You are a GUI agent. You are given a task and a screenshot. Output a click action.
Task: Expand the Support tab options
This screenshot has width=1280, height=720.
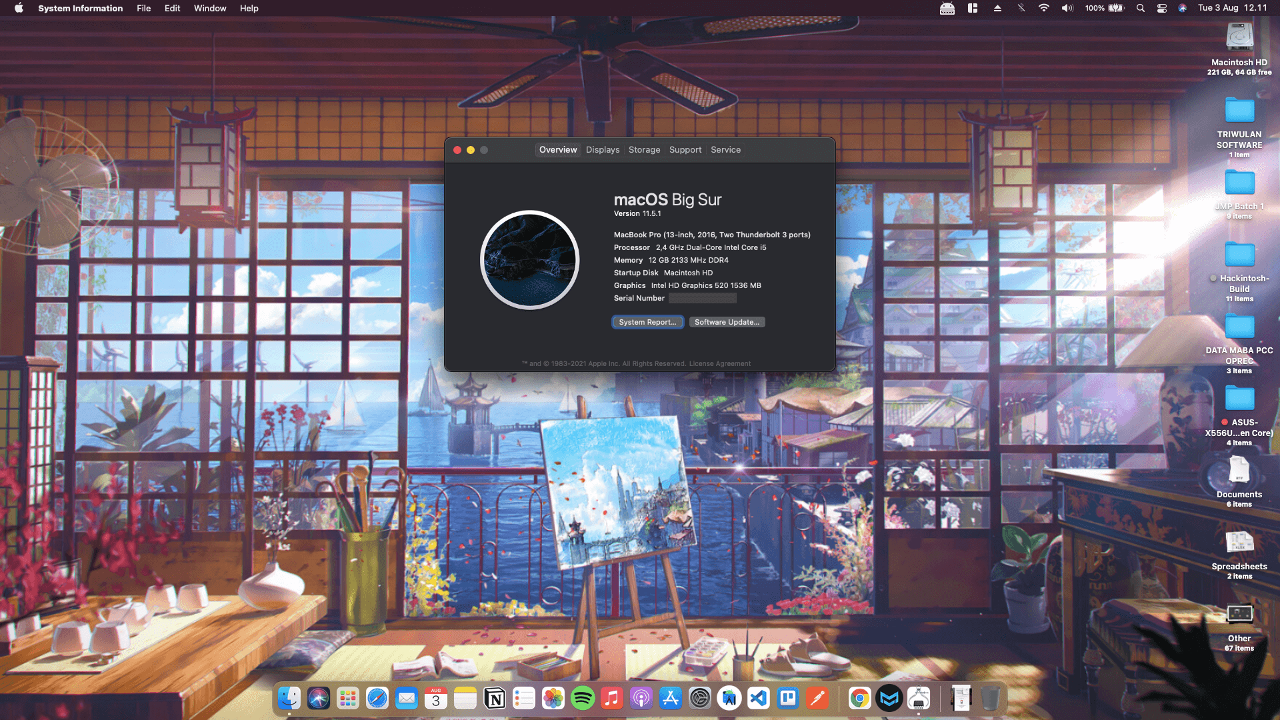(x=686, y=149)
